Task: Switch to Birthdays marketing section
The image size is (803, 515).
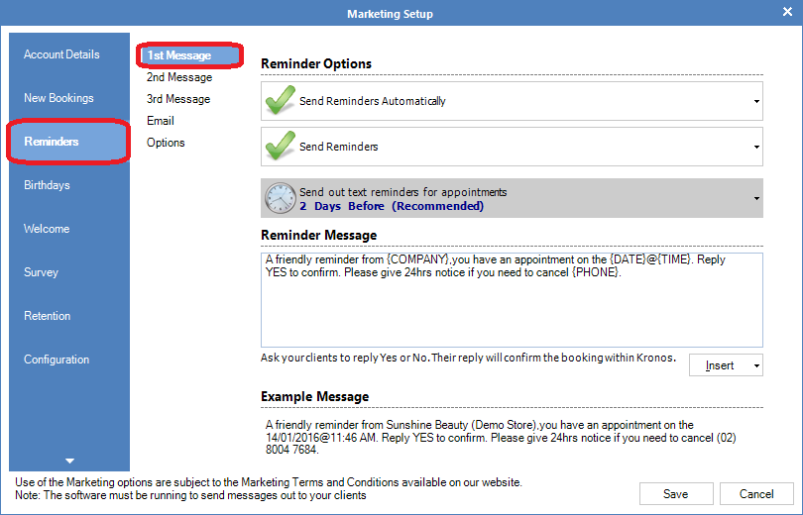Action: click(47, 185)
